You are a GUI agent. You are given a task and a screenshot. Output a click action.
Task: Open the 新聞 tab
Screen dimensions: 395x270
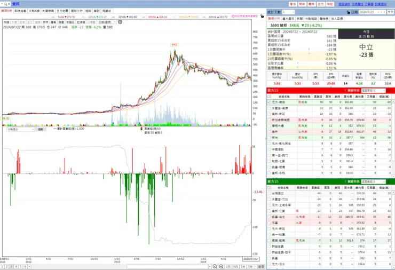point(300,19)
